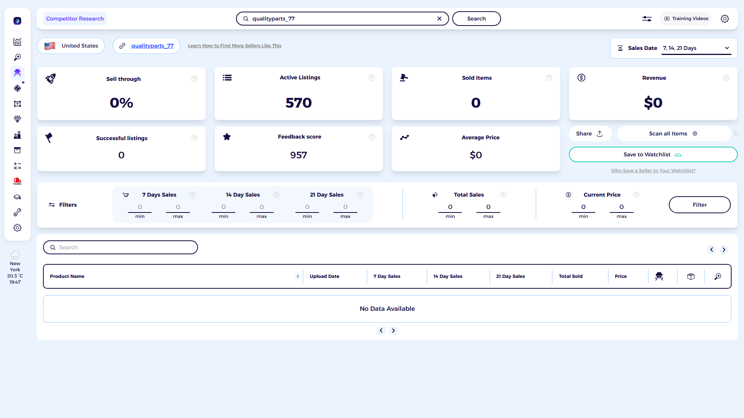This screenshot has height=418, width=744.
Task: Click next arrow above table right
Action: click(724, 250)
